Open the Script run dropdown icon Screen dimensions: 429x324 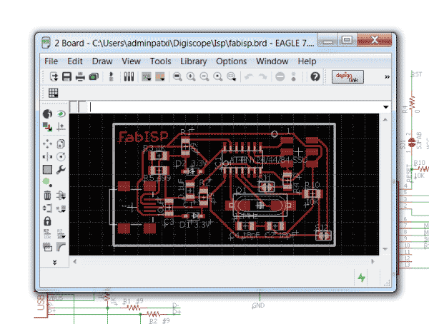(147, 77)
